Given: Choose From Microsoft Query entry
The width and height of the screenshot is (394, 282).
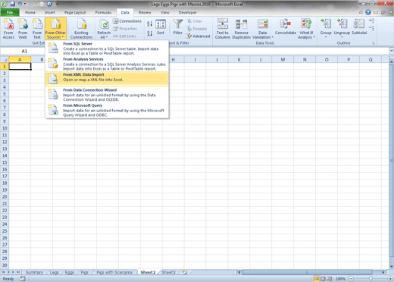Looking at the screenshot, I should pyautogui.click(x=107, y=110).
